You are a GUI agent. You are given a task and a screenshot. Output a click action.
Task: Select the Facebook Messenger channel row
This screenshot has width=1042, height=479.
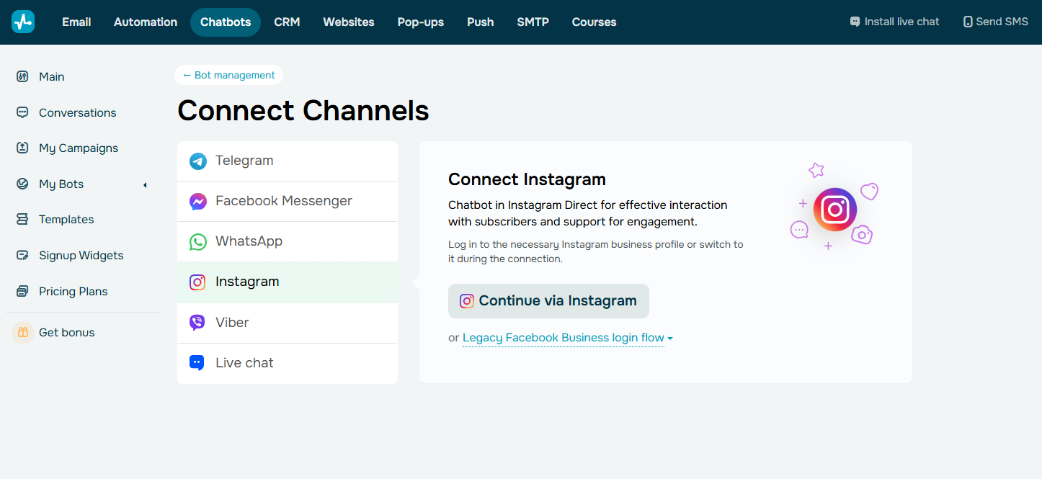pyautogui.click(x=288, y=202)
